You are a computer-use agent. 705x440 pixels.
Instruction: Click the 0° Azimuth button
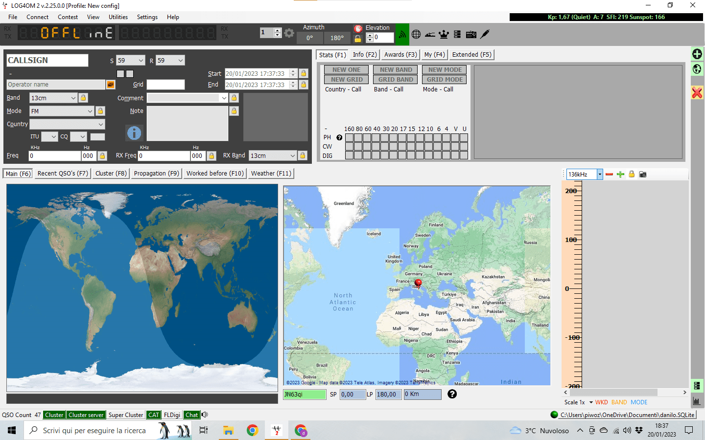310,38
